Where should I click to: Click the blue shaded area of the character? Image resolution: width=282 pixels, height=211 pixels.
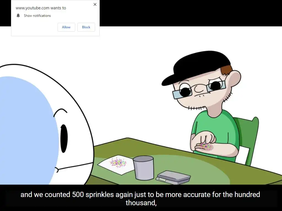pos(27,129)
